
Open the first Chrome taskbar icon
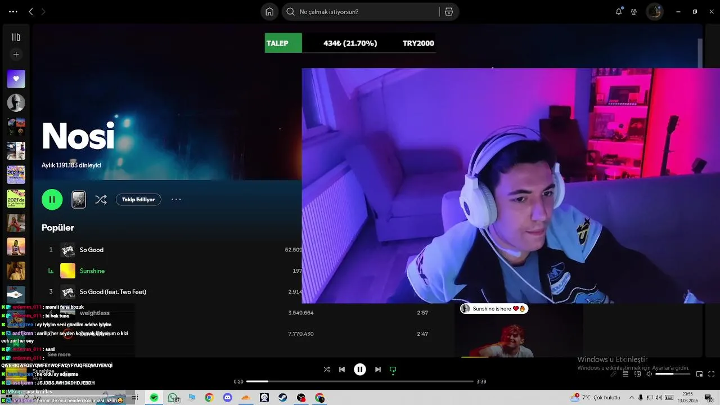209,398
